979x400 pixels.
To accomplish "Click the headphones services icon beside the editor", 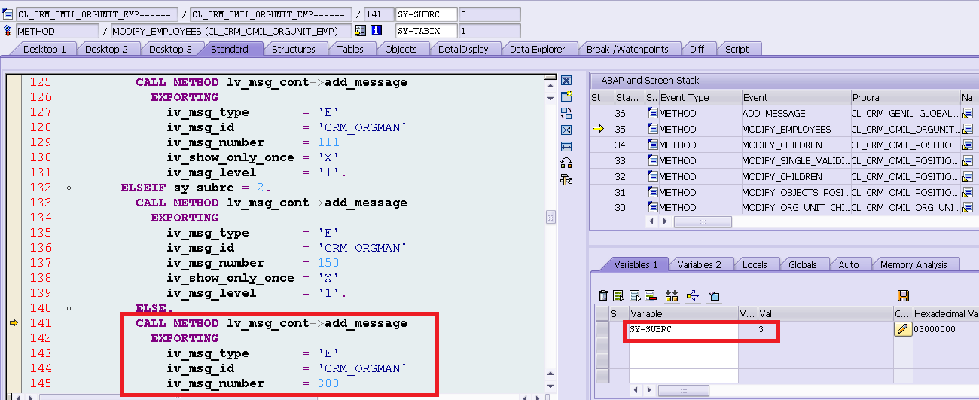I will 566,163.
